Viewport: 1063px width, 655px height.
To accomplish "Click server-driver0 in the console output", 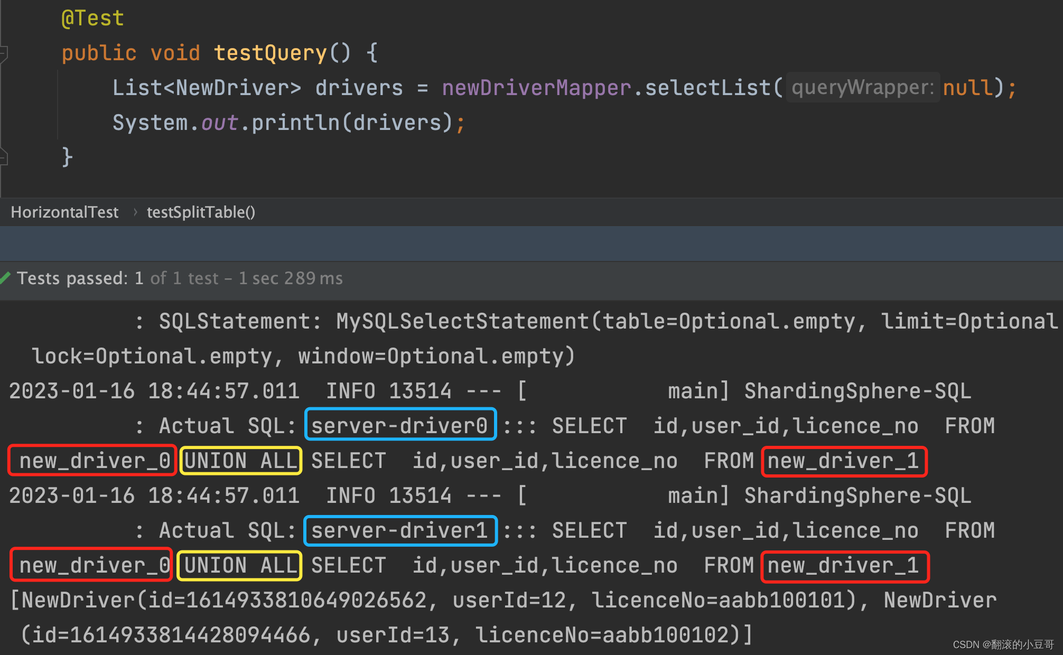I will pos(400,425).
